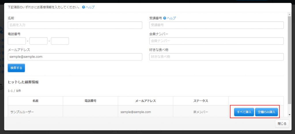Focus the last 電話番号 box
Screen dimensions: 295x134
(x=60, y=41)
